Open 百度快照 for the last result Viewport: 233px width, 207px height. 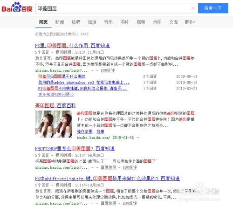coord(109,203)
